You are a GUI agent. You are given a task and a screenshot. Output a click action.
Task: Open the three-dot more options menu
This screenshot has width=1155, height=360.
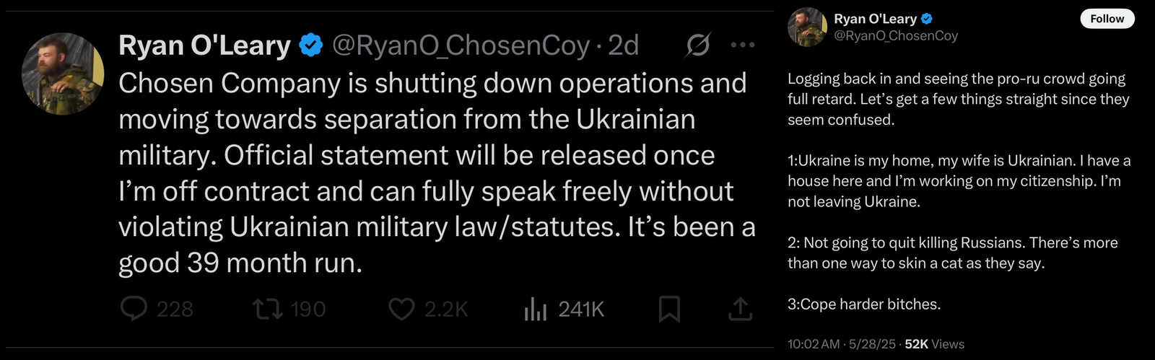pyautogui.click(x=742, y=45)
